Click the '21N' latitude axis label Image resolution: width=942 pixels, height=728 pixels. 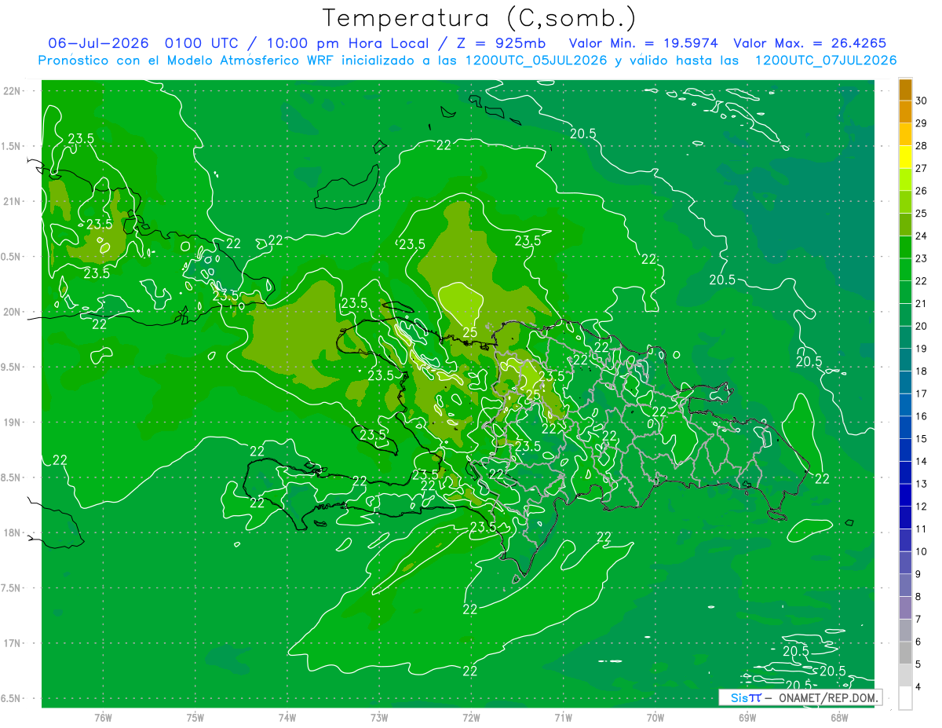(x=13, y=201)
